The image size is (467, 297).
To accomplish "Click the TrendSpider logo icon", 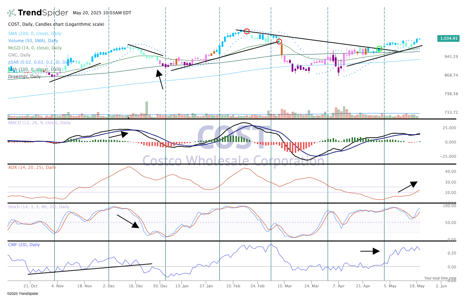I will pyautogui.click(x=11, y=13).
